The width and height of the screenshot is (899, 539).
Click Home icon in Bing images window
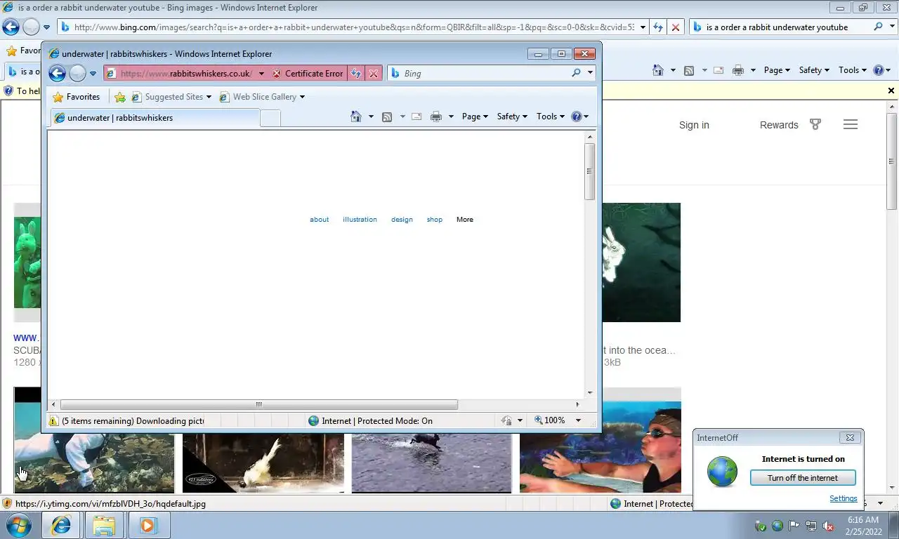point(658,70)
